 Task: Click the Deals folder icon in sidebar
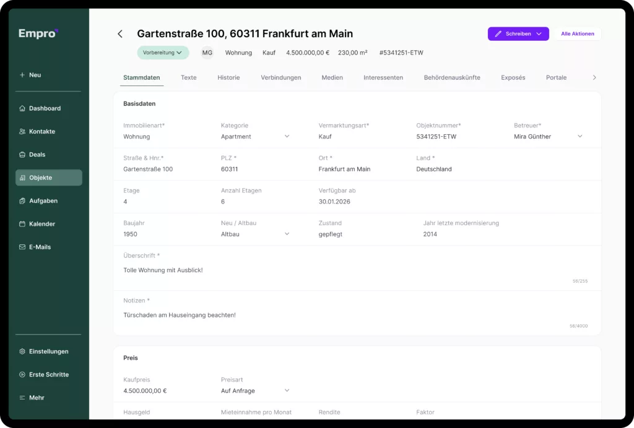(22, 155)
